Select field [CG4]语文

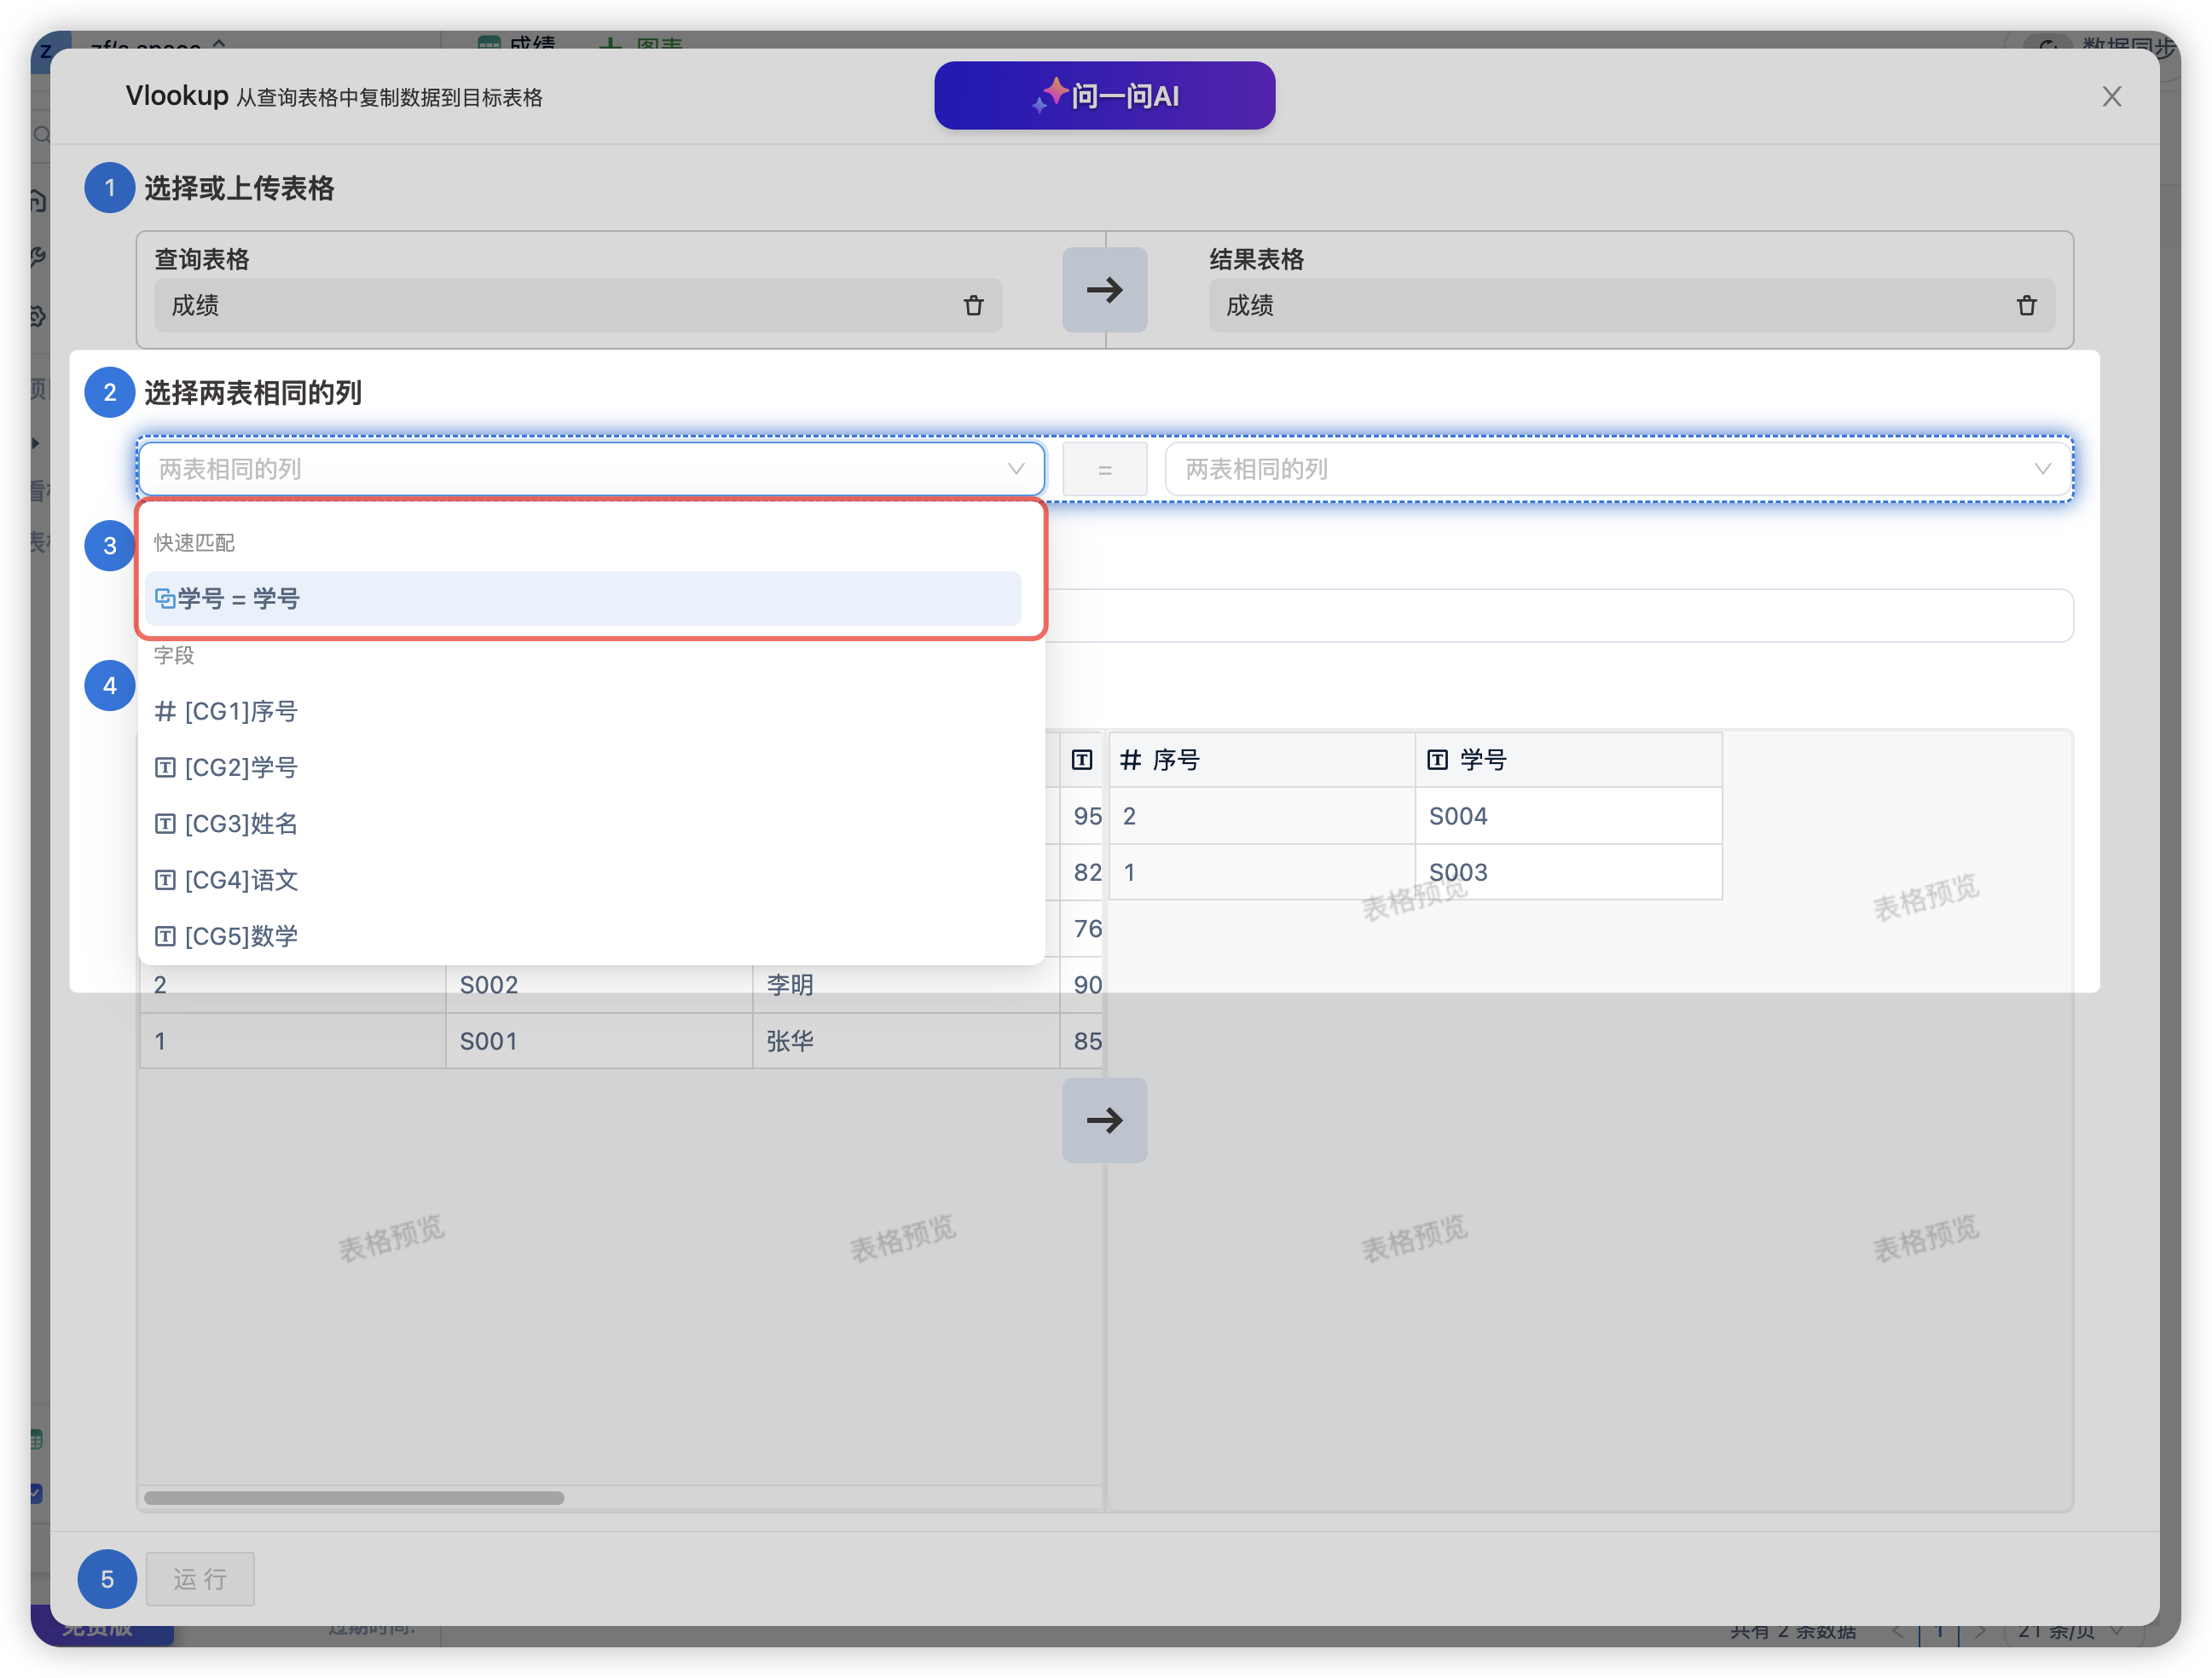(x=590, y=880)
